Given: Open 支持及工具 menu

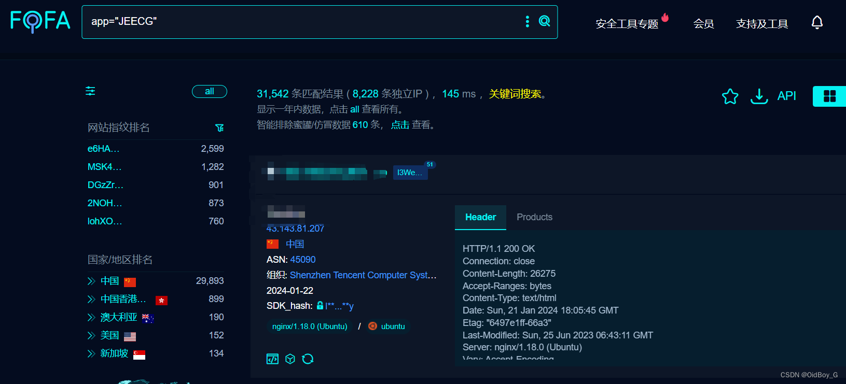Looking at the screenshot, I should 762,24.
